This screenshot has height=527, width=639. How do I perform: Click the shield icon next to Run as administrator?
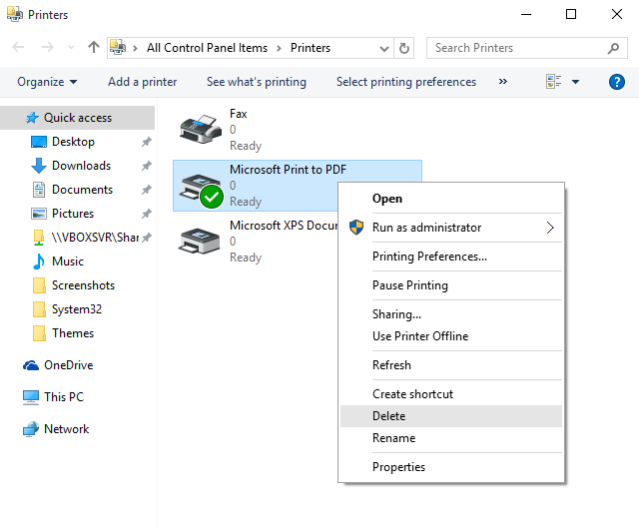tap(356, 228)
